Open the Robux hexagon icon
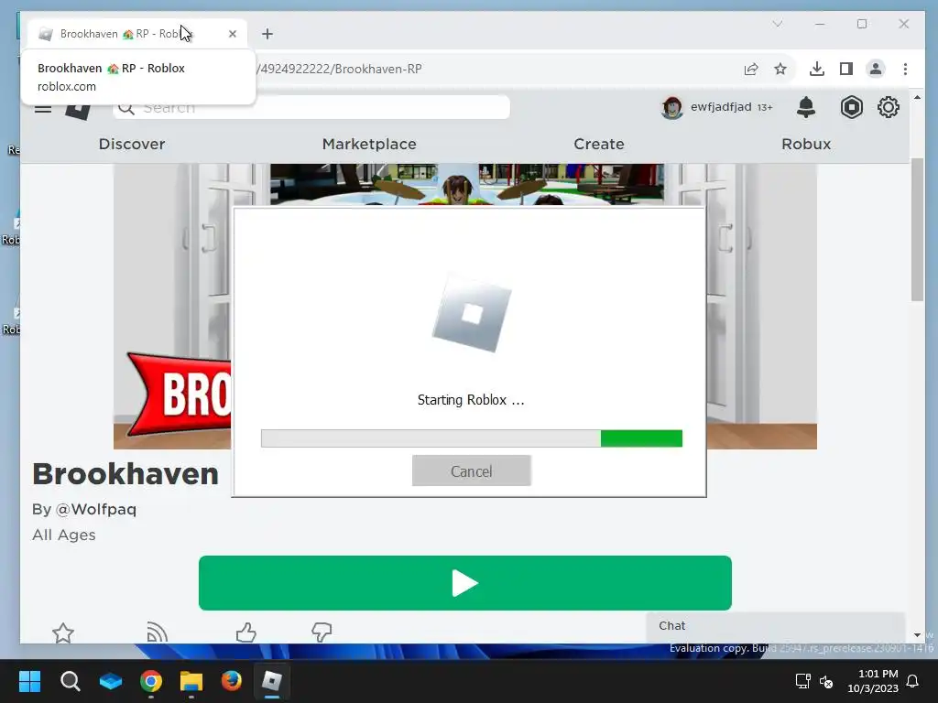The height and width of the screenshot is (703, 938). tap(851, 107)
